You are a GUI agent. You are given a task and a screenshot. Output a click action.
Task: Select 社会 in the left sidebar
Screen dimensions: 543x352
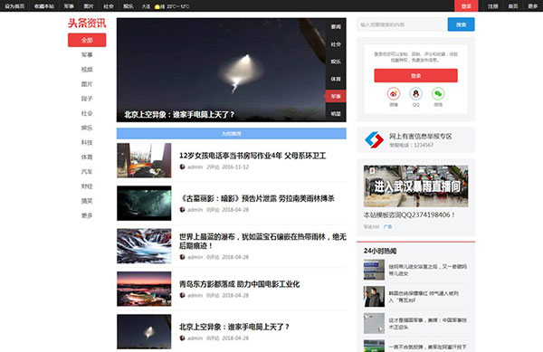click(x=87, y=113)
